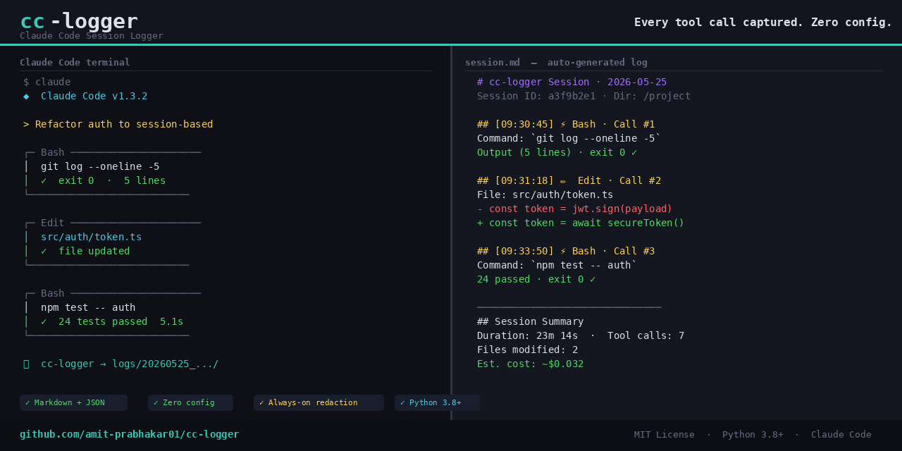Click the 'Claude Code Session Logger' subtitle
902x451 pixels.
click(x=92, y=36)
